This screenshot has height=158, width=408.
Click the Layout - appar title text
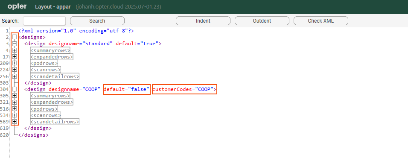click(x=53, y=7)
